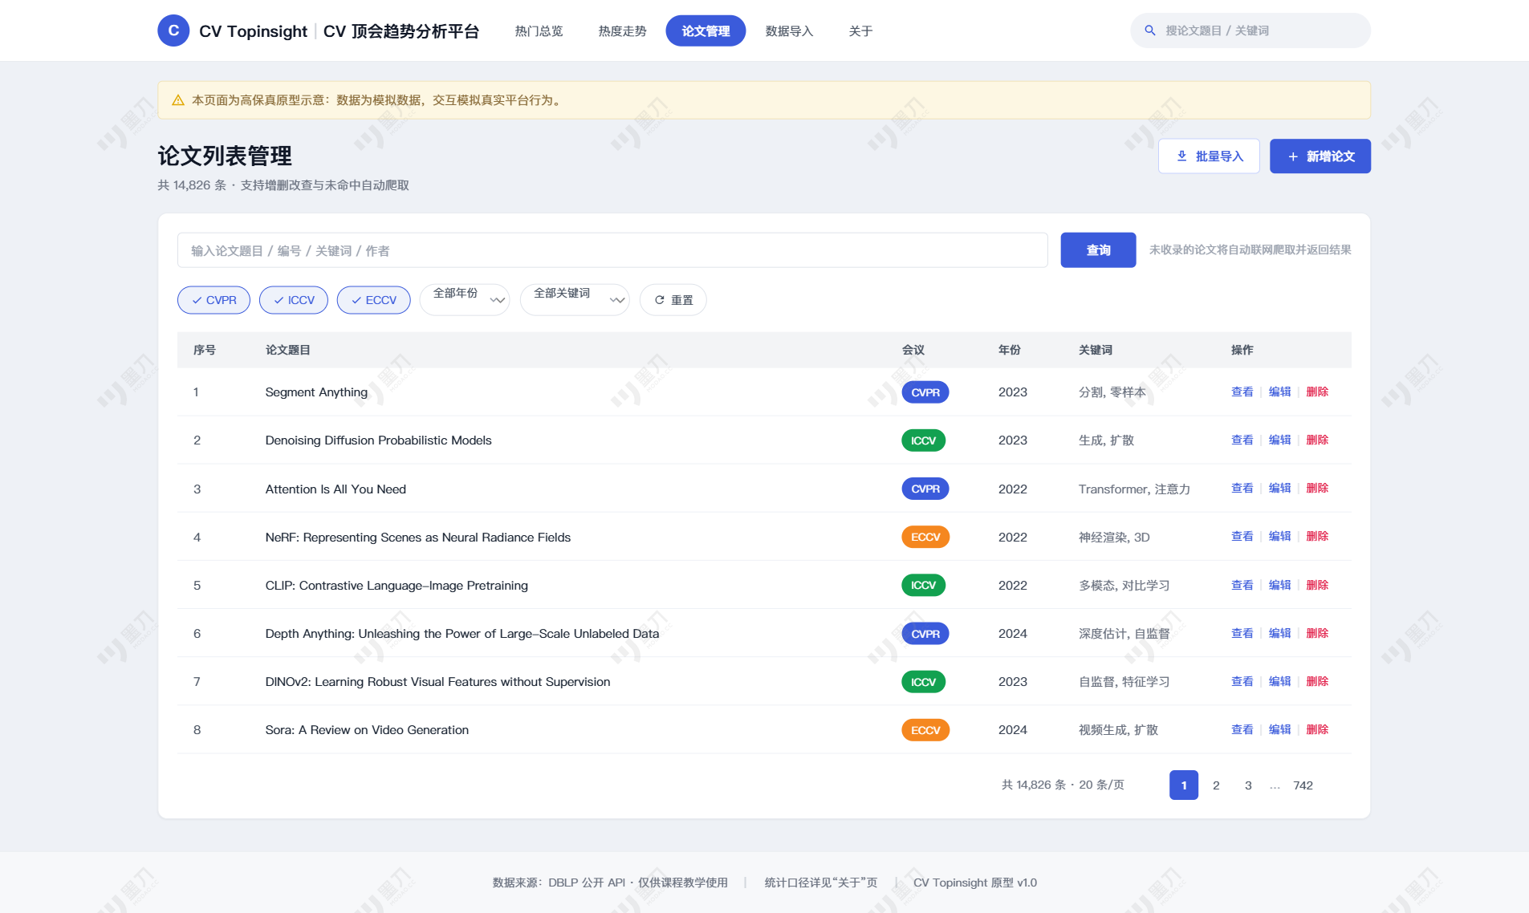Click the 新增论文 button

click(x=1320, y=156)
